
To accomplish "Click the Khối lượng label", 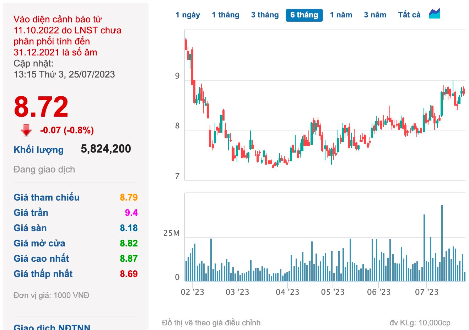I will click(38, 150).
